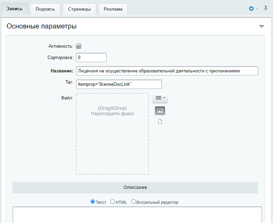Click the blue settings gear icon
This screenshot has height=223, width=273.
point(251,9)
